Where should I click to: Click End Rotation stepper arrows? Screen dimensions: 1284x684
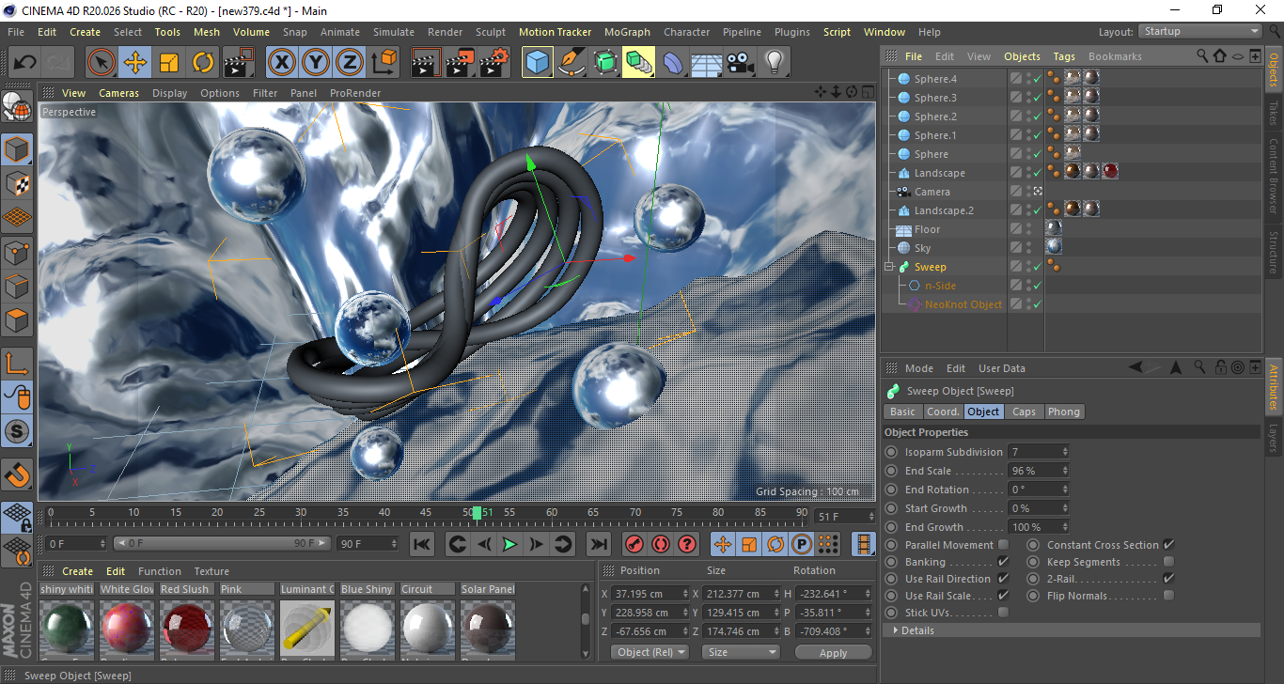(x=1065, y=490)
